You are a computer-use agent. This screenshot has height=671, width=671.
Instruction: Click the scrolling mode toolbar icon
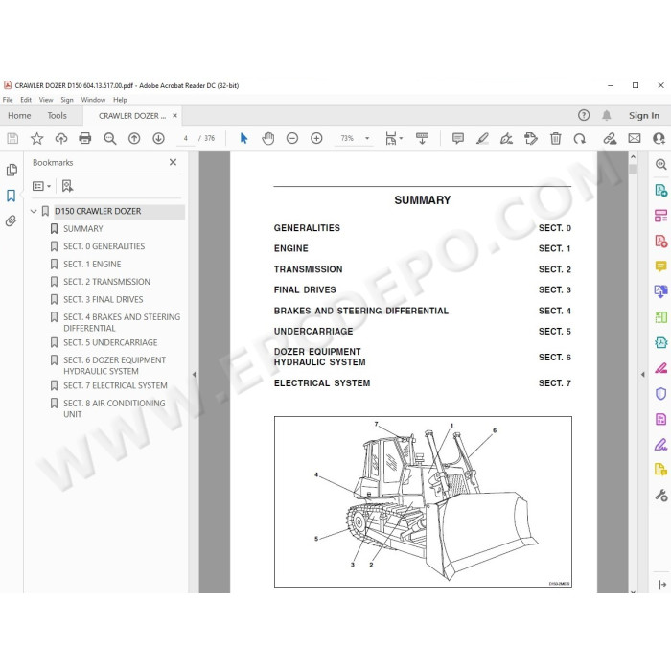422,138
